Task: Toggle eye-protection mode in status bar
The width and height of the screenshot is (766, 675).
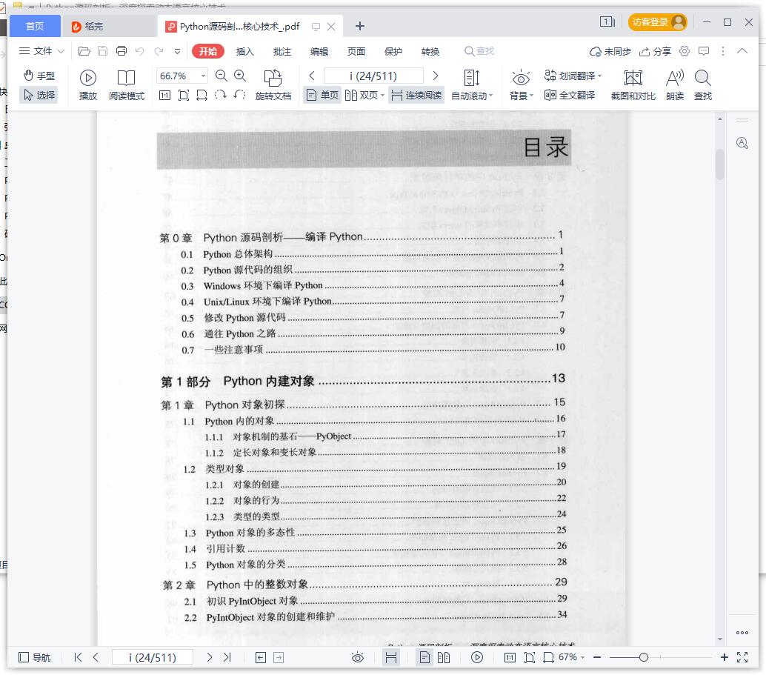Action: (x=358, y=657)
